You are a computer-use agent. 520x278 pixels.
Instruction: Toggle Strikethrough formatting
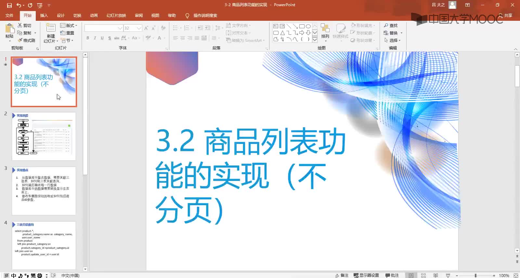point(117,38)
